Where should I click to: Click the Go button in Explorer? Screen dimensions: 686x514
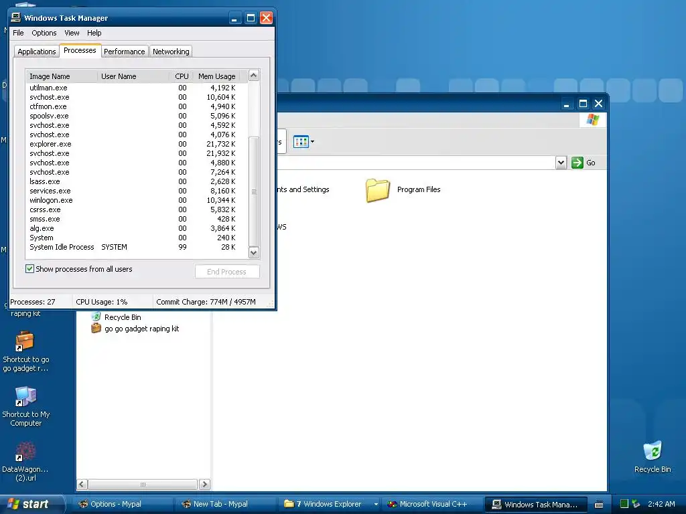[584, 163]
